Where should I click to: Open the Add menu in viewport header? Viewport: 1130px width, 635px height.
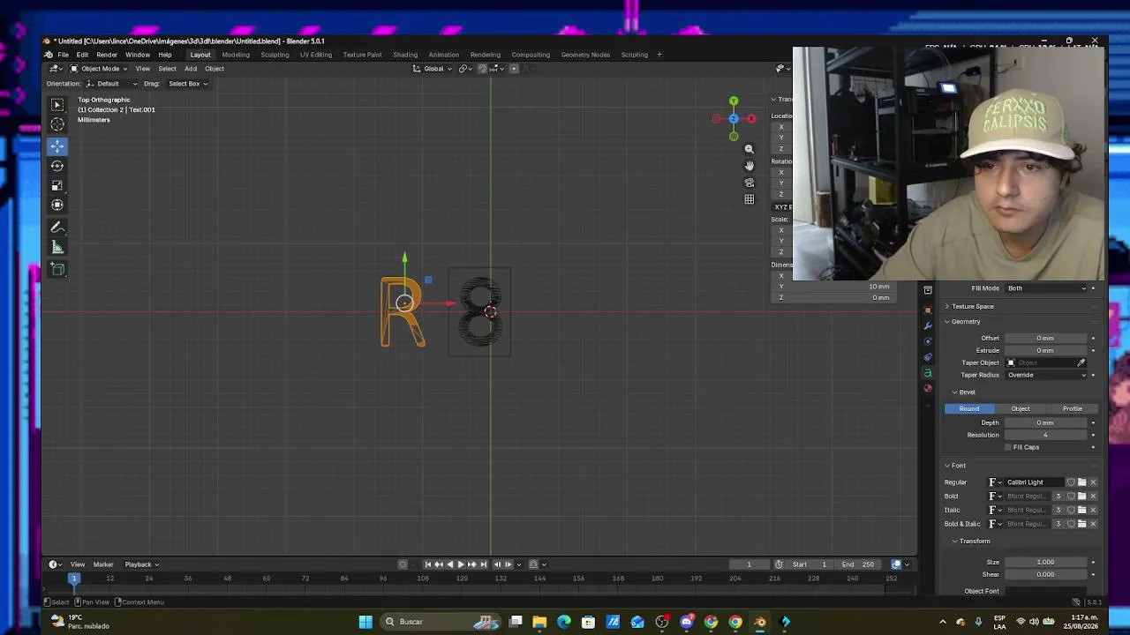(x=191, y=69)
